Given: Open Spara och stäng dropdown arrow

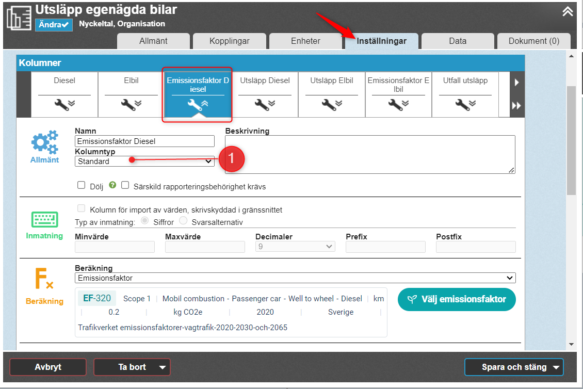Looking at the screenshot, I should tap(556, 367).
